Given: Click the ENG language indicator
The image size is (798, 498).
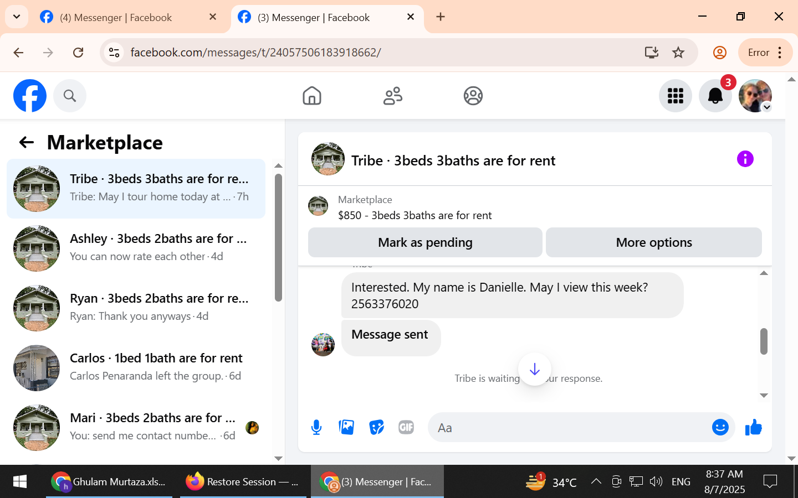Looking at the screenshot, I should [681, 481].
